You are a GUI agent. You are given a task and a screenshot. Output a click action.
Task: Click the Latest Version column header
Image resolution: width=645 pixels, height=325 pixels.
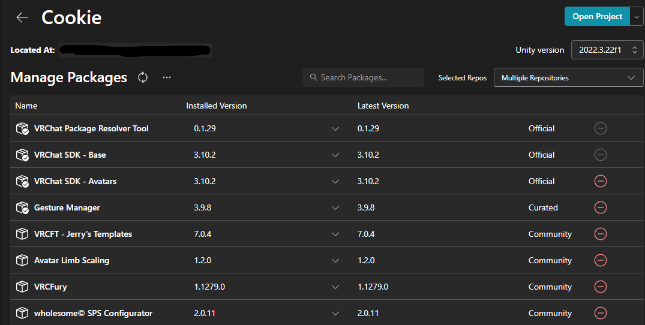[x=383, y=106]
